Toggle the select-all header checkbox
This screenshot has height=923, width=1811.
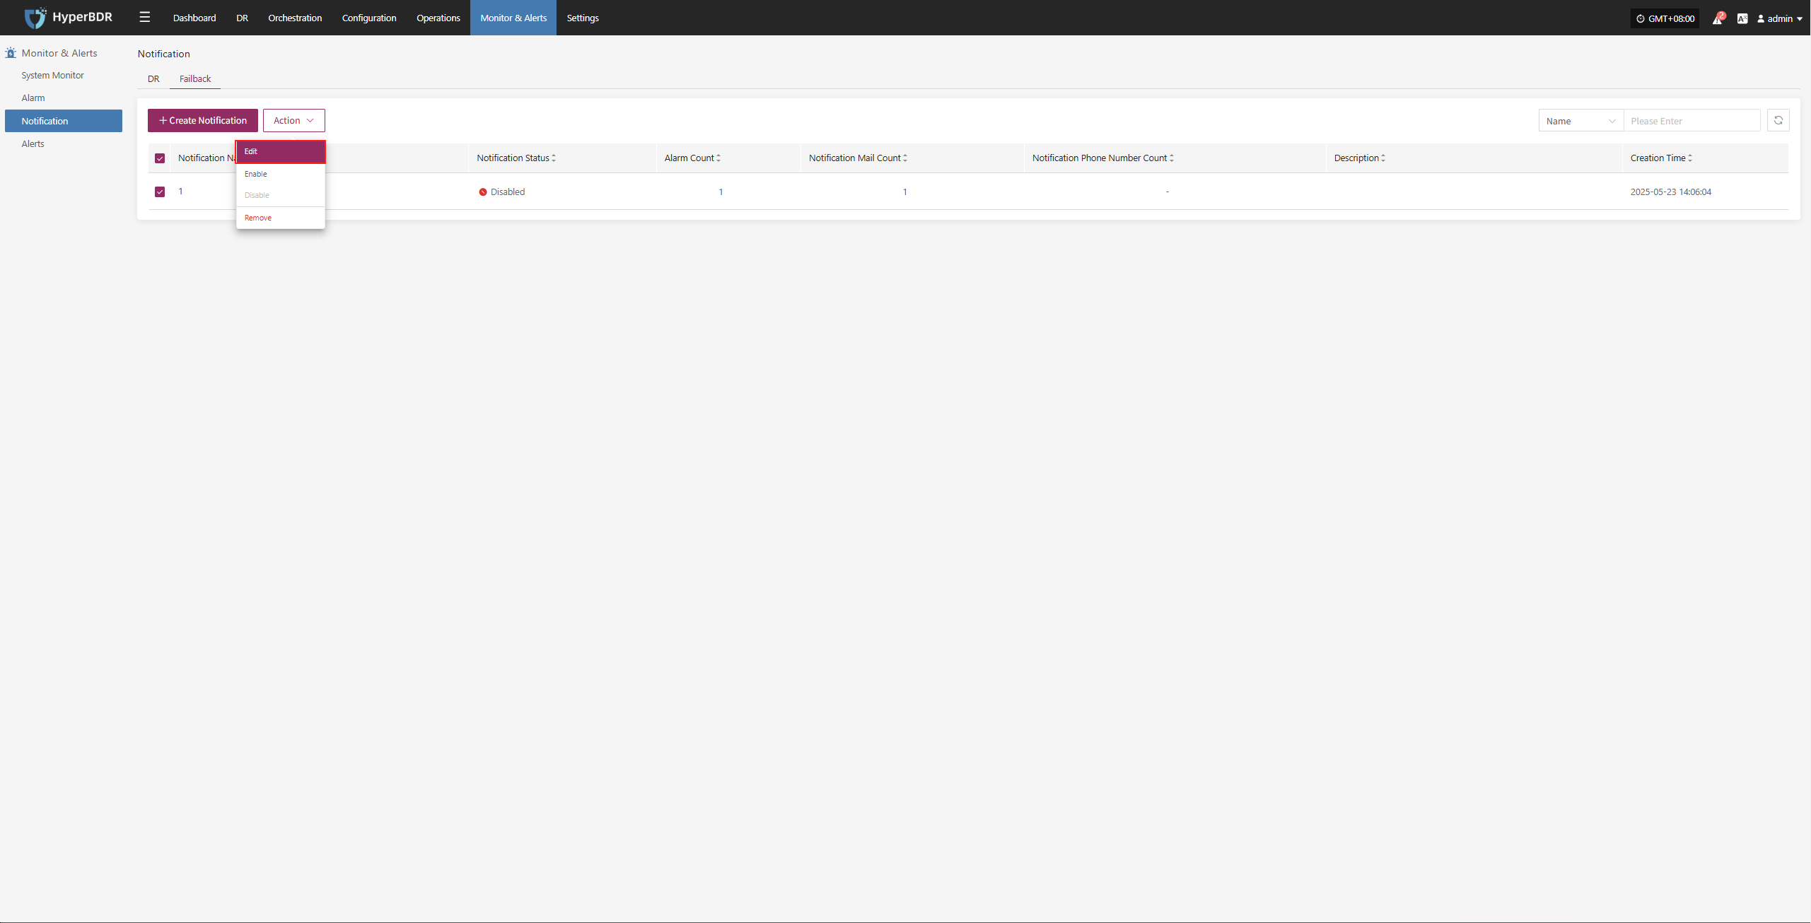tap(160, 158)
